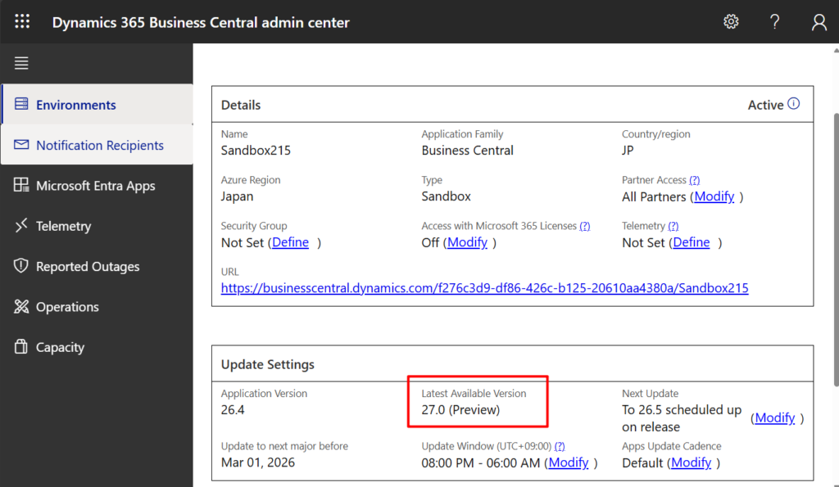Modify the Update Window time
The width and height of the screenshot is (839, 487).
click(568, 462)
